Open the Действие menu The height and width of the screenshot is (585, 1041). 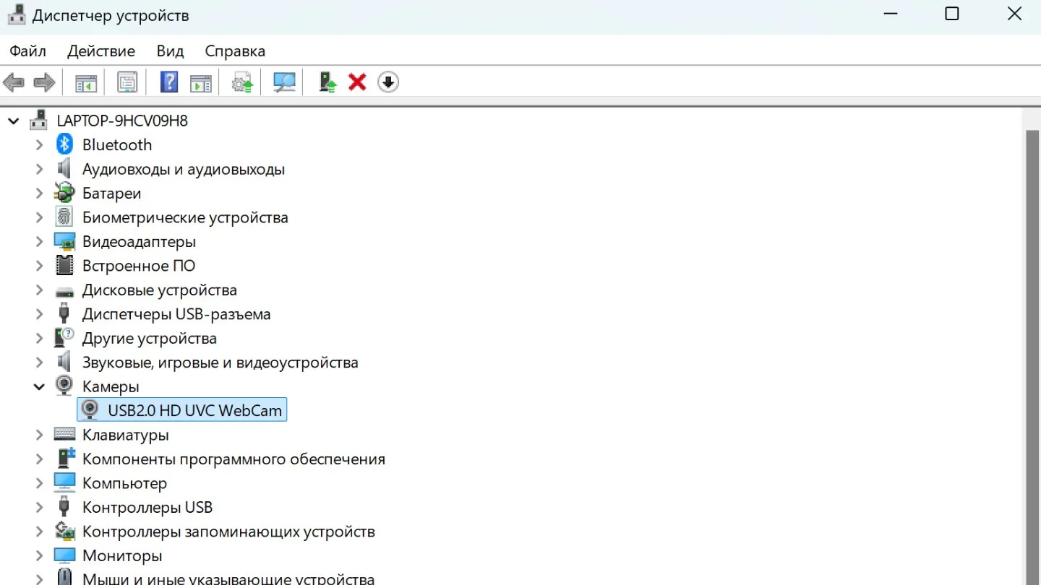click(101, 51)
